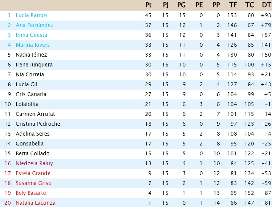Select Lolalolita team name

[x=27, y=104]
